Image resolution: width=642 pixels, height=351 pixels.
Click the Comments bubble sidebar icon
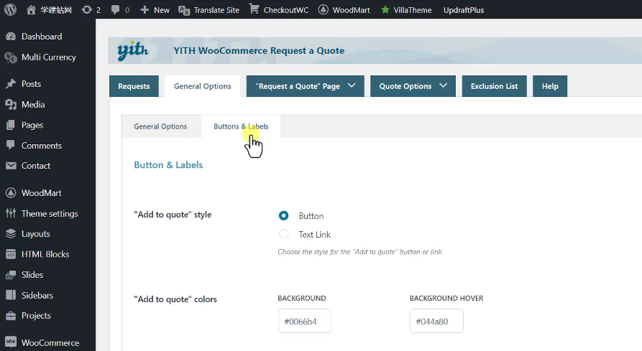[11, 145]
